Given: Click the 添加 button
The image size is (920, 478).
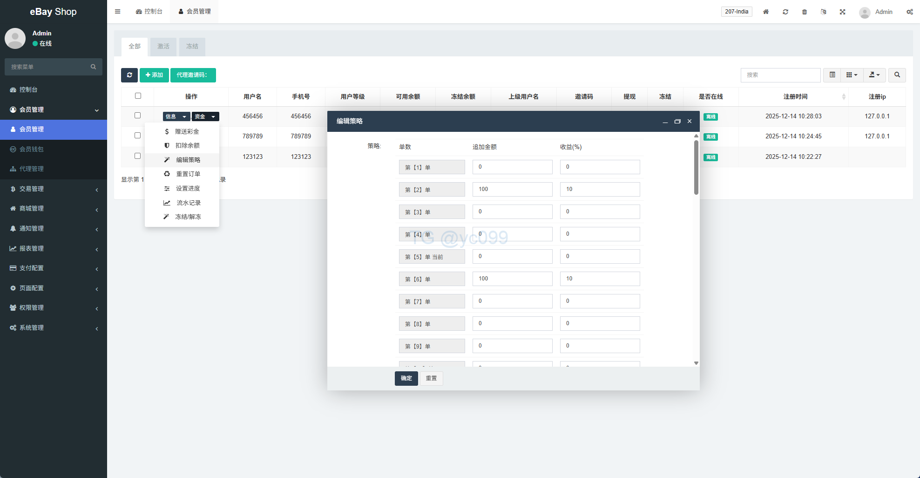Looking at the screenshot, I should pos(154,75).
